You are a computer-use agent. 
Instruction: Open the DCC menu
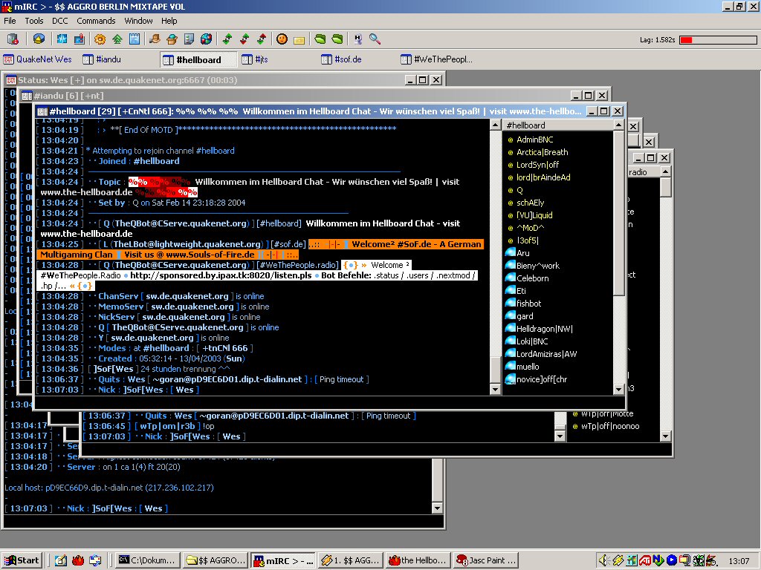[x=60, y=21]
